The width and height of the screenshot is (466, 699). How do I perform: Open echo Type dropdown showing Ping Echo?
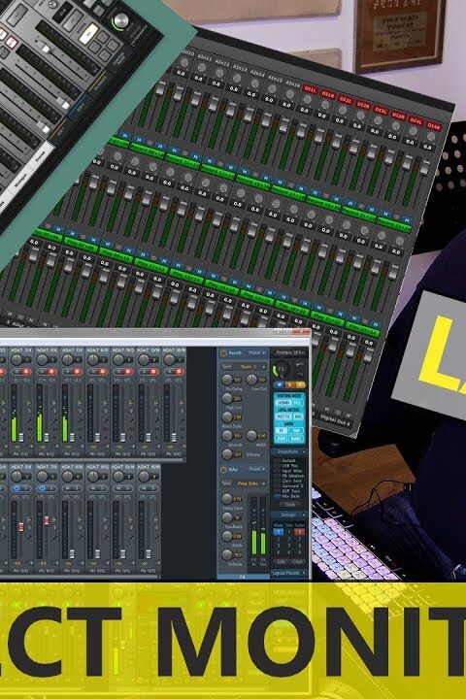[244, 483]
